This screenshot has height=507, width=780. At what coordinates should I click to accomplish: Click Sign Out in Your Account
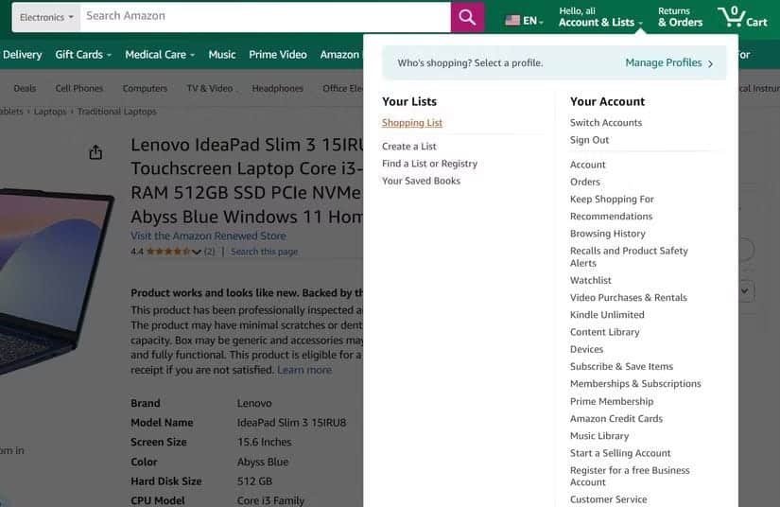[589, 140]
